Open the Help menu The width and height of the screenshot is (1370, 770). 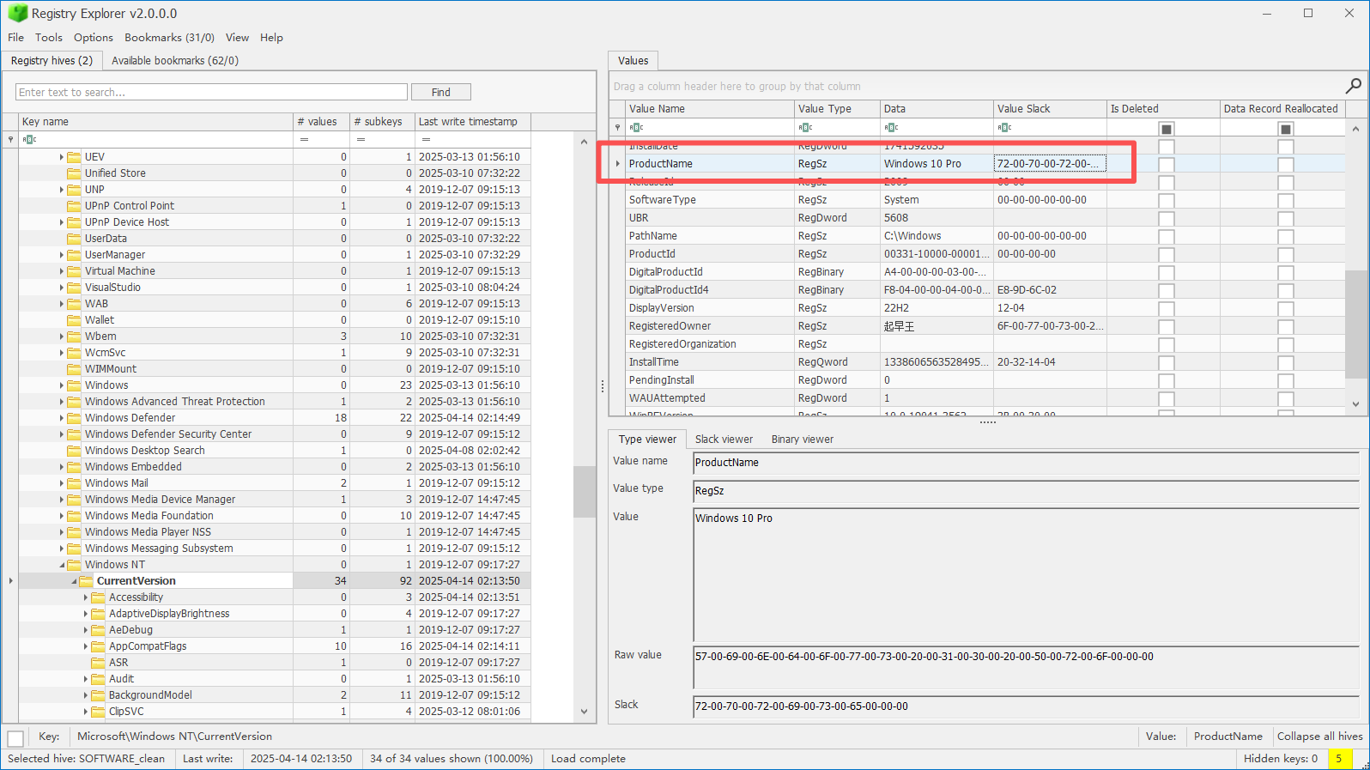[x=271, y=38]
